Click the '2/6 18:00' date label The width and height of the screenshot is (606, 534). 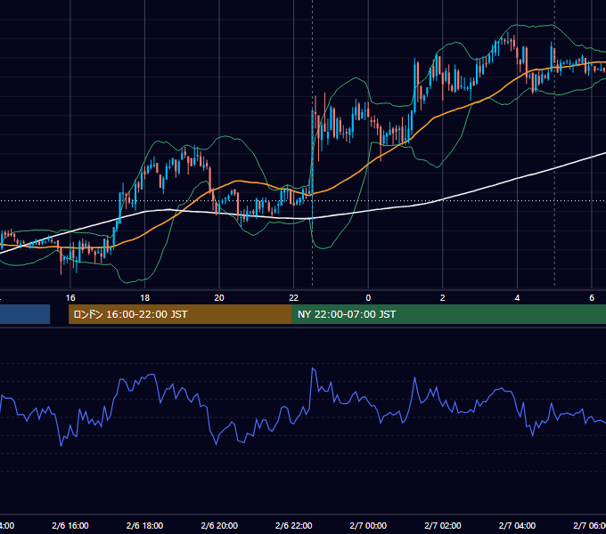click(145, 525)
